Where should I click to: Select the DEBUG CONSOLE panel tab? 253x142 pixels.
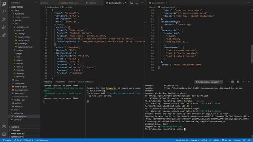85,82
